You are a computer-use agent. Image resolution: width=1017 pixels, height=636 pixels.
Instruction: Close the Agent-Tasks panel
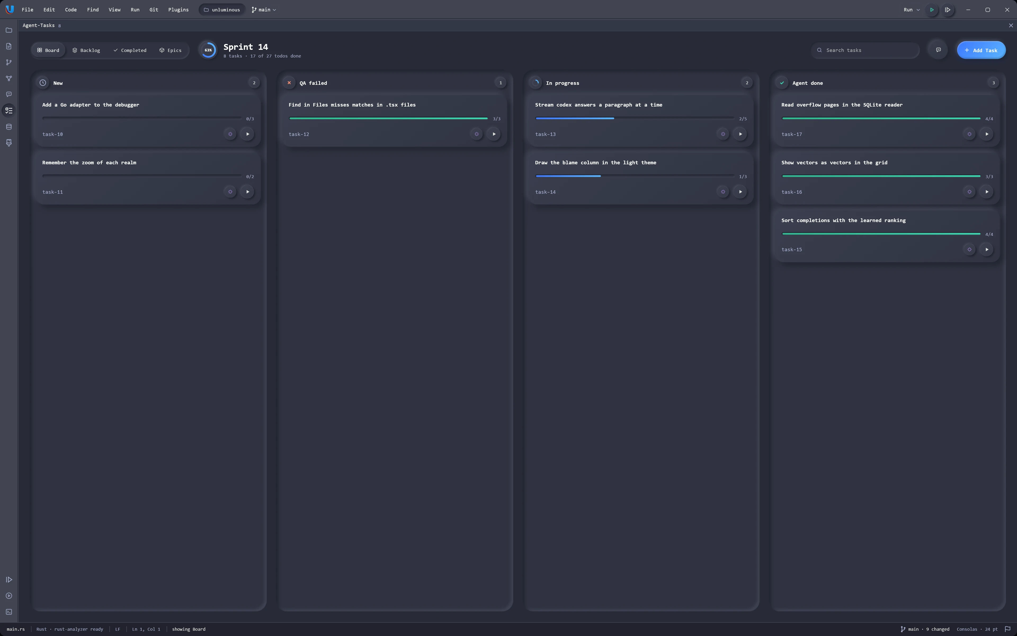pos(1011,26)
